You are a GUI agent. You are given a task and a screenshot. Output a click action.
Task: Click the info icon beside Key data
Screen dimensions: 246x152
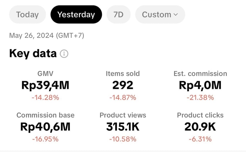(x=64, y=54)
